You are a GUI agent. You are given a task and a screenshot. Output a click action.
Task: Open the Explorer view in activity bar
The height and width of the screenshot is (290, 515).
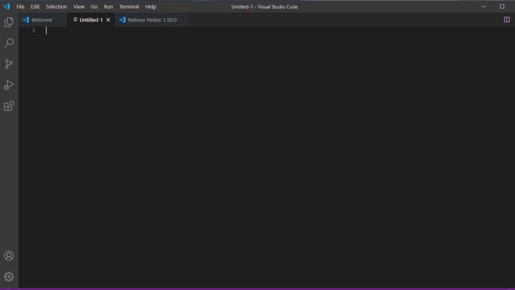point(9,22)
